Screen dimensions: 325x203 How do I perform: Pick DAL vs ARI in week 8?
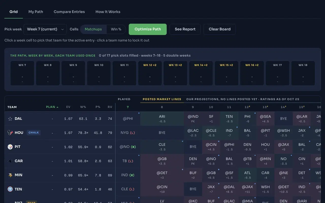[x=162, y=119]
